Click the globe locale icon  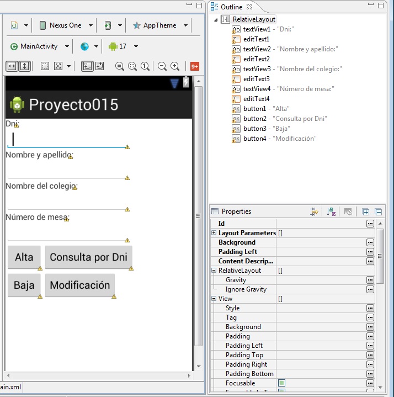click(x=84, y=46)
